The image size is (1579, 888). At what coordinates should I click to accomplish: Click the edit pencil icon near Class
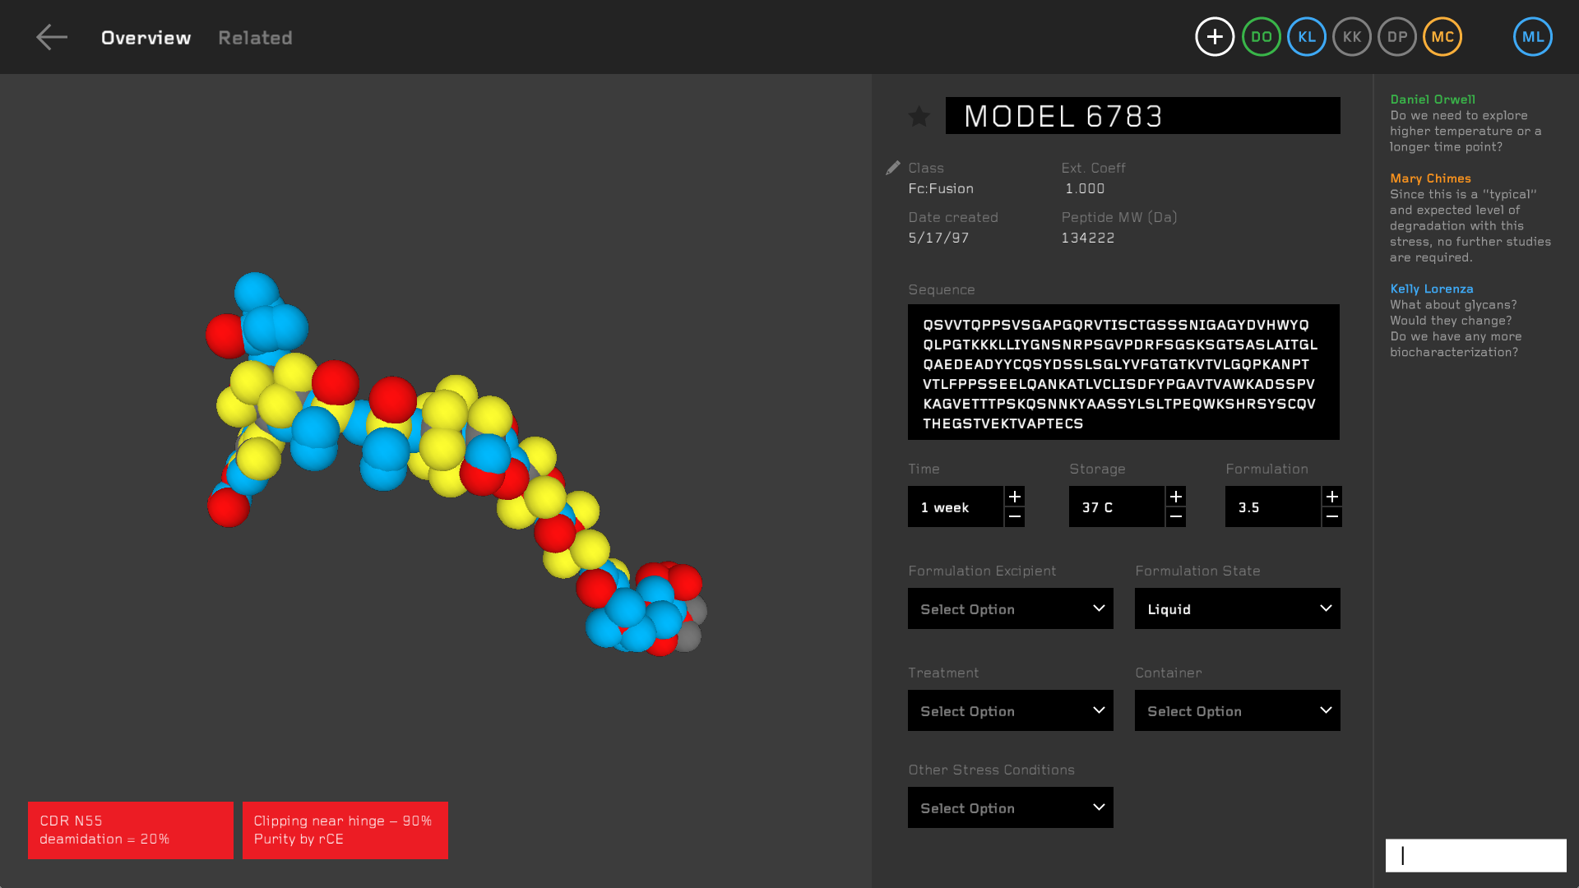tap(893, 168)
